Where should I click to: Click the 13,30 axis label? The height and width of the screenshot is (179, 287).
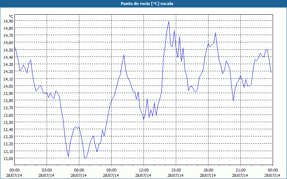[8, 137]
